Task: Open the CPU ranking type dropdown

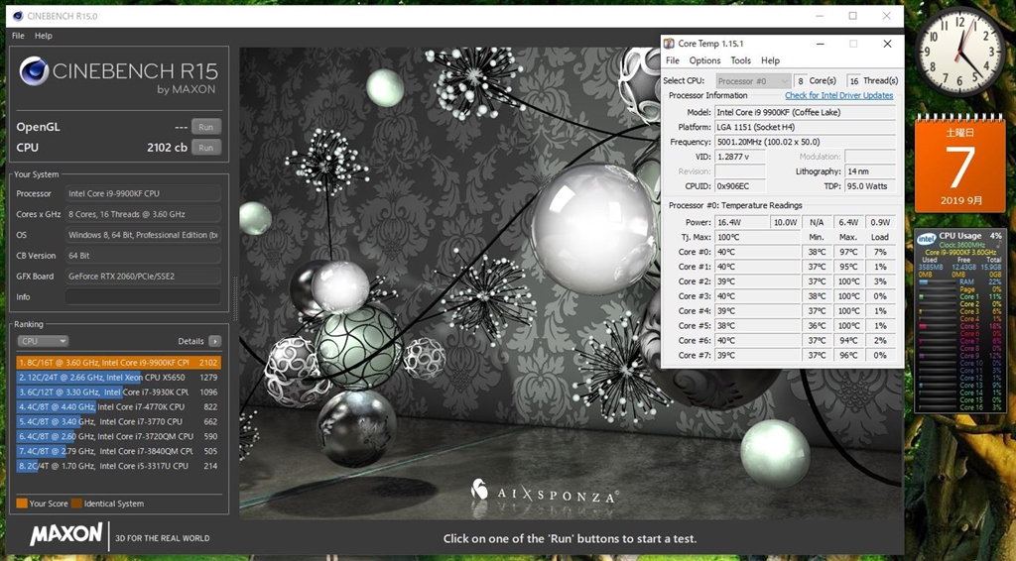Action: (x=43, y=341)
